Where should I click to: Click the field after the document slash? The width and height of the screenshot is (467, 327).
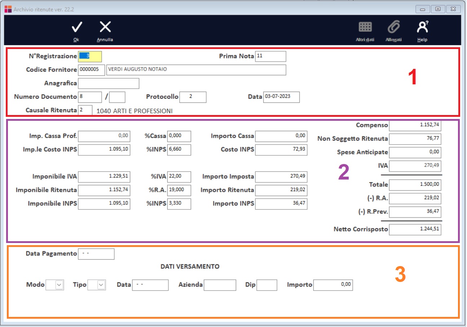[x=117, y=97]
